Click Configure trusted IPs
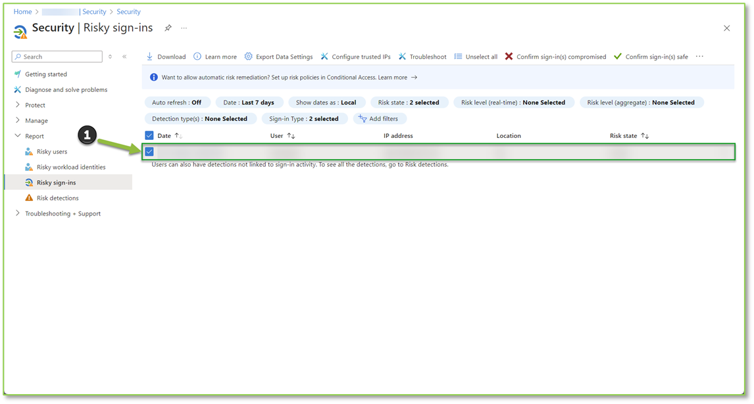Viewport: 754px width, 404px height. click(x=356, y=56)
